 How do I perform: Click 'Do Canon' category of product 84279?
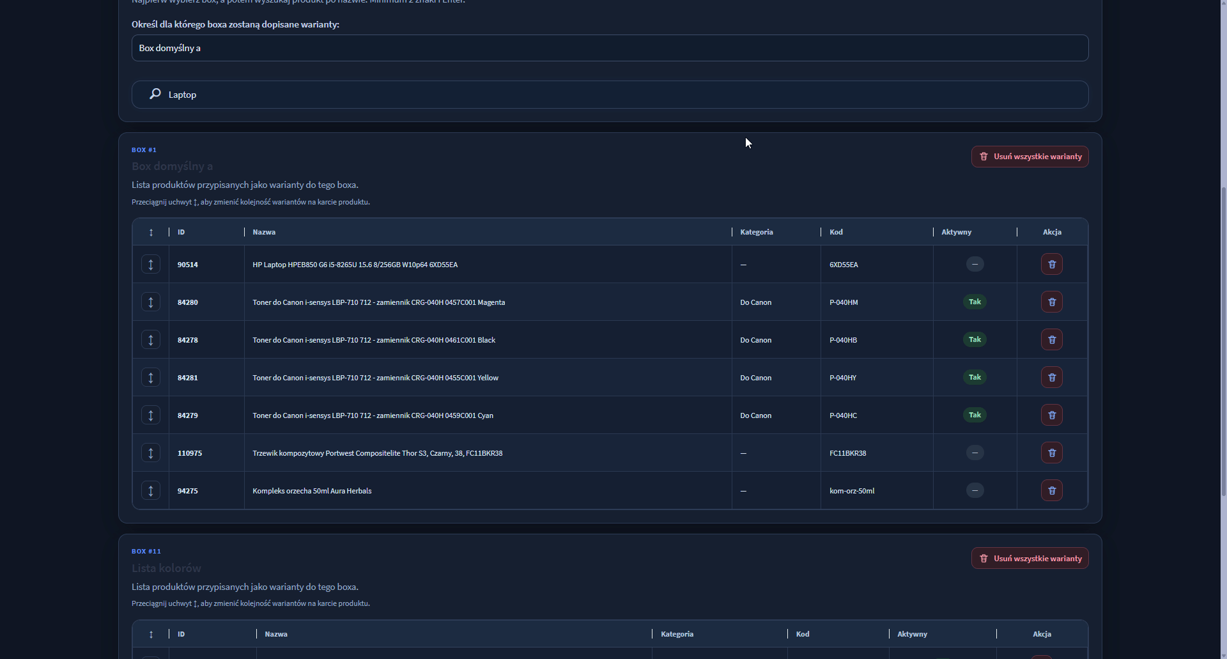point(755,415)
